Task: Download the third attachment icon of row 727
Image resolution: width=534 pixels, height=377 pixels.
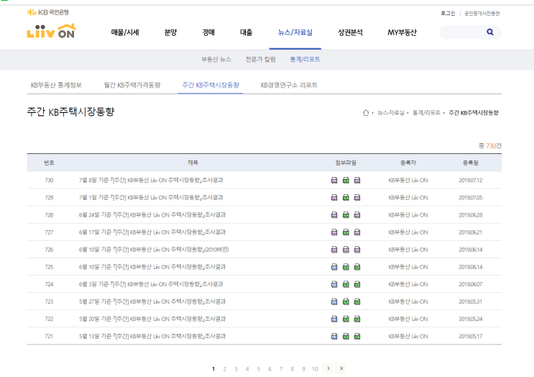Action: [357, 232]
